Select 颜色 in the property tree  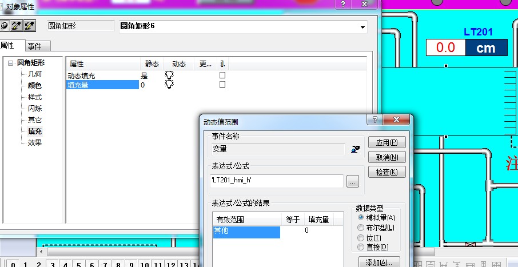(x=35, y=86)
